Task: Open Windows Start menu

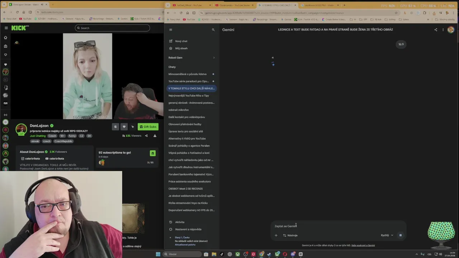Action: coord(158,254)
